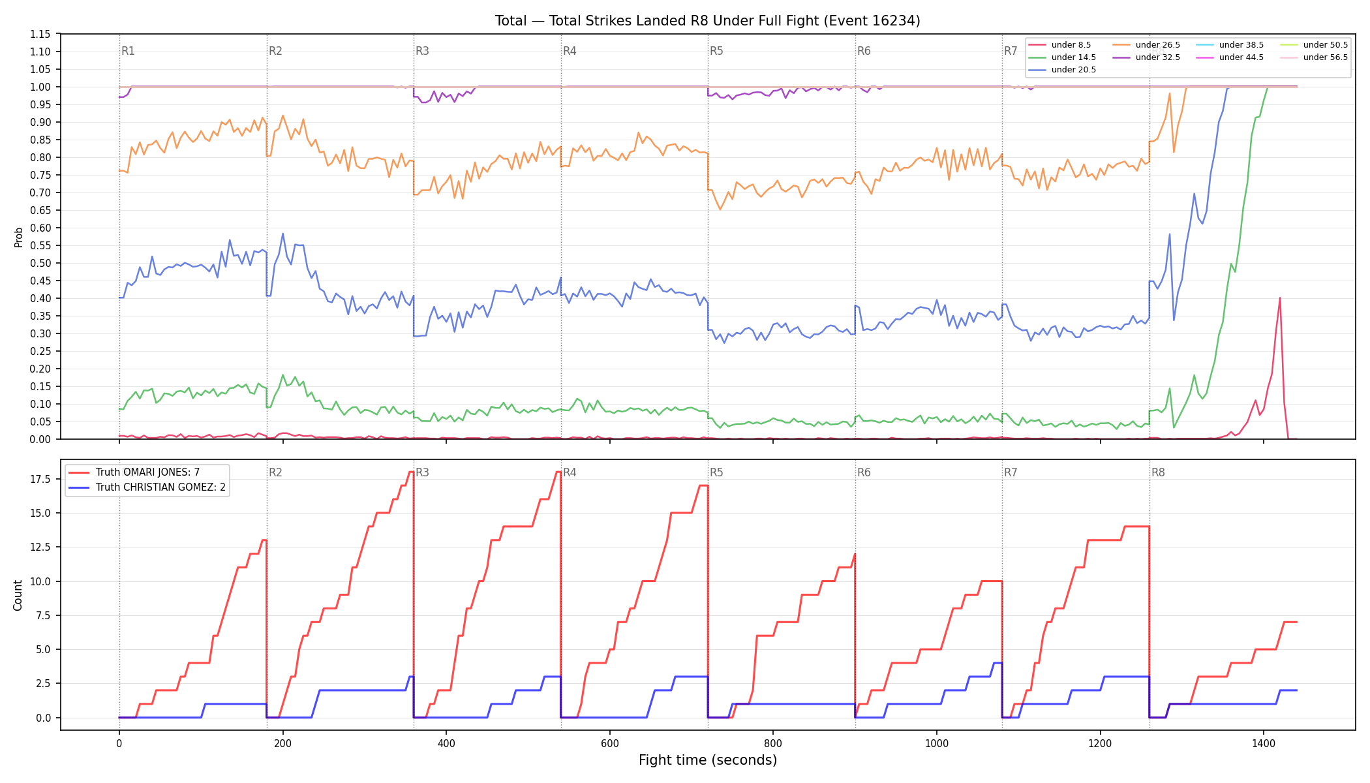Viewport: 1370px width, 783px height.
Task: Click the 15.0 tick on the Count axis
Action: coord(40,513)
